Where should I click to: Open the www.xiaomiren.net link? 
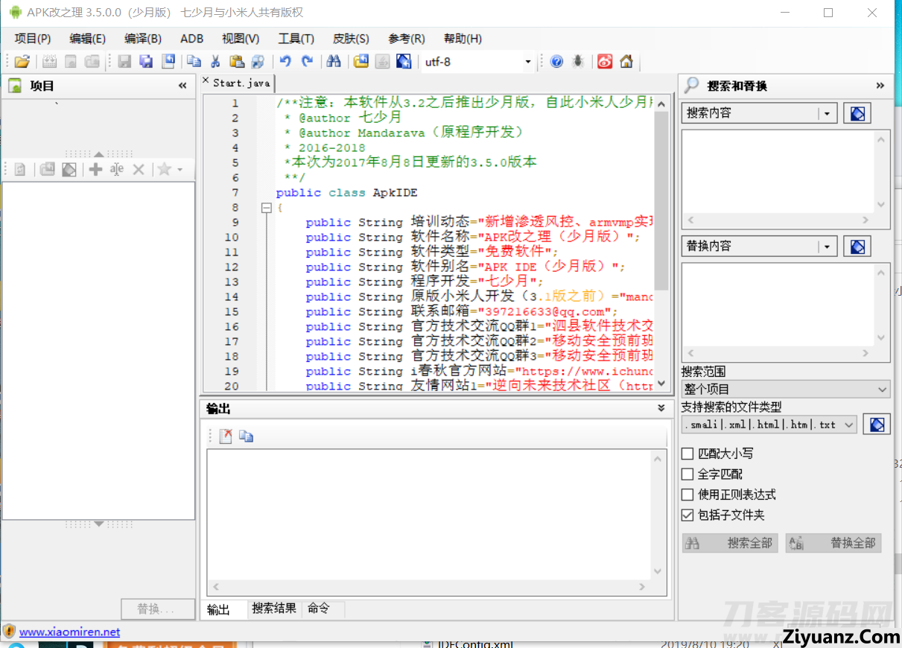tap(69, 632)
